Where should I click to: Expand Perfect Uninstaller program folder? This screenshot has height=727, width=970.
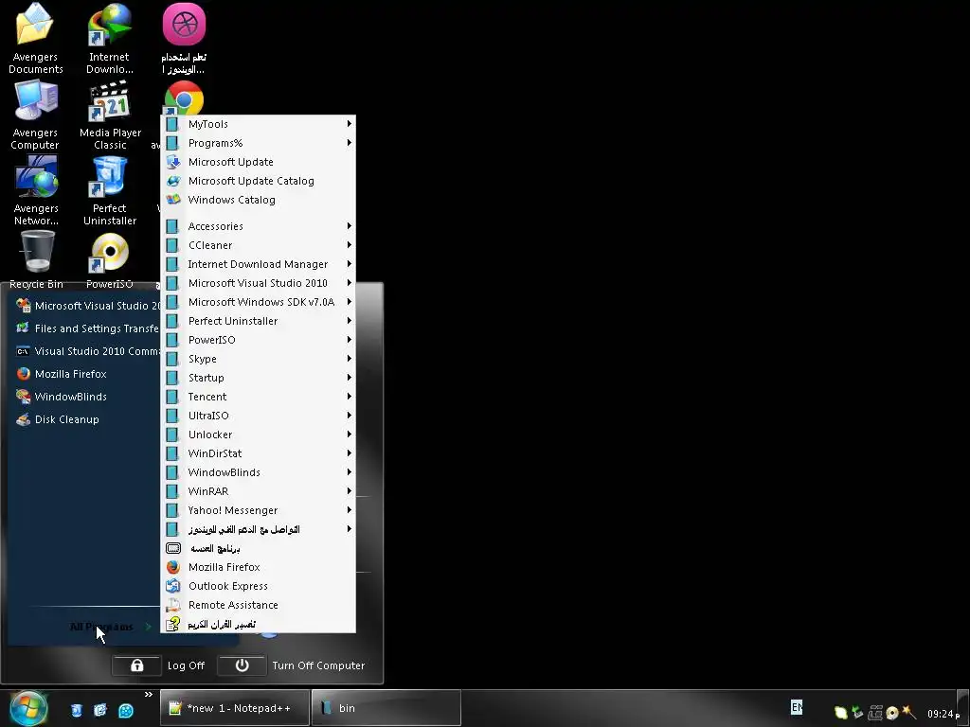point(258,321)
